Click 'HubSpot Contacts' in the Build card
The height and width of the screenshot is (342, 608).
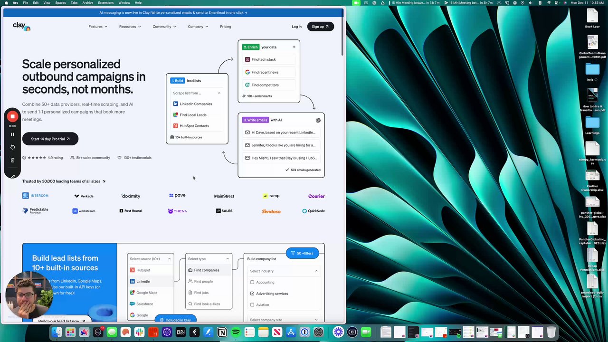(x=197, y=126)
